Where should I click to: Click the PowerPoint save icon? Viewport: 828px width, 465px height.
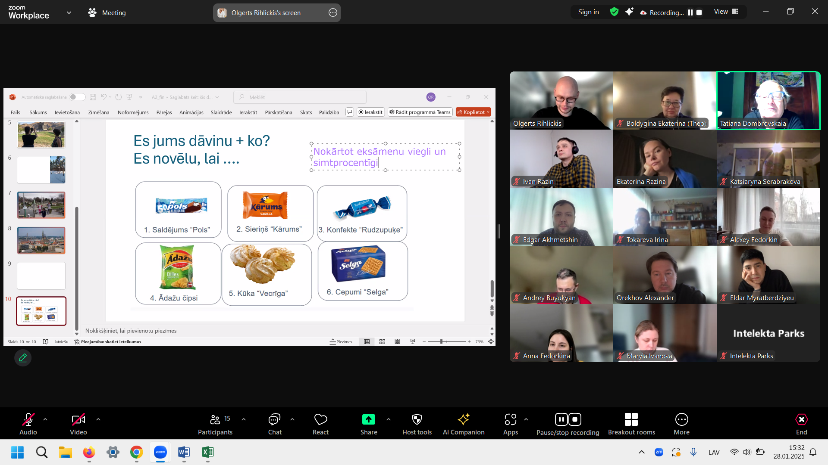click(93, 97)
